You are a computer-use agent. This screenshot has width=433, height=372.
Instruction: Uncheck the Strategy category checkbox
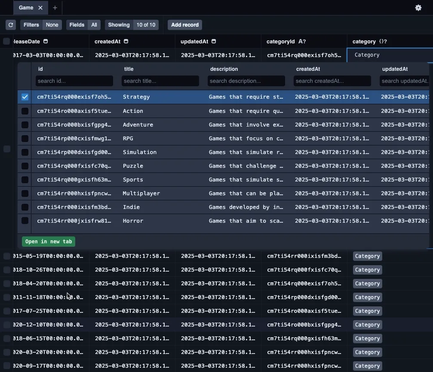click(25, 97)
